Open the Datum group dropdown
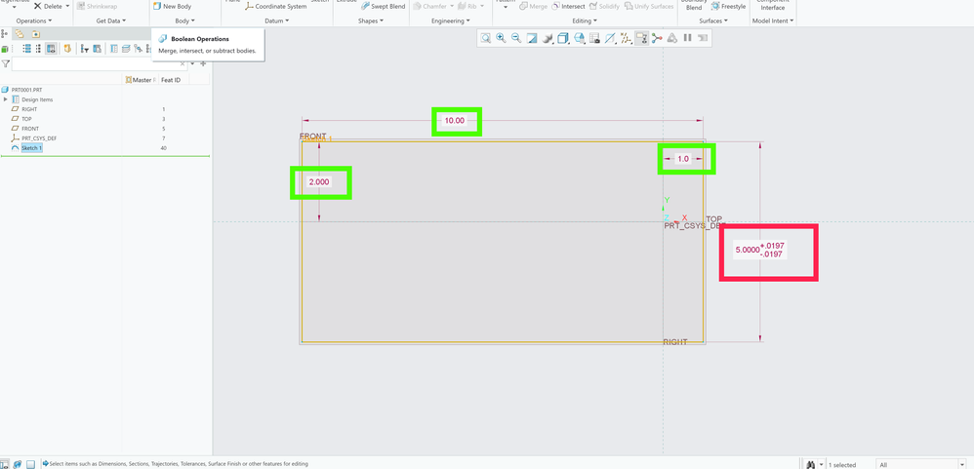This screenshot has width=974, height=469. coord(276,20)
